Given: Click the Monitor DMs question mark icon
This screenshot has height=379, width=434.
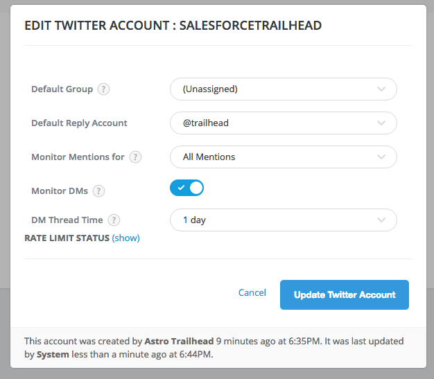Looking at the screenshot, I should 98,191.
